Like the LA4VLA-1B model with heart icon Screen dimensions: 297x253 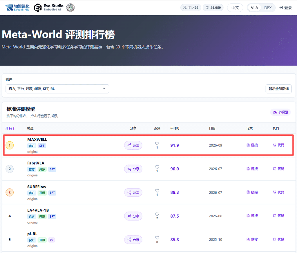[157, 214]
